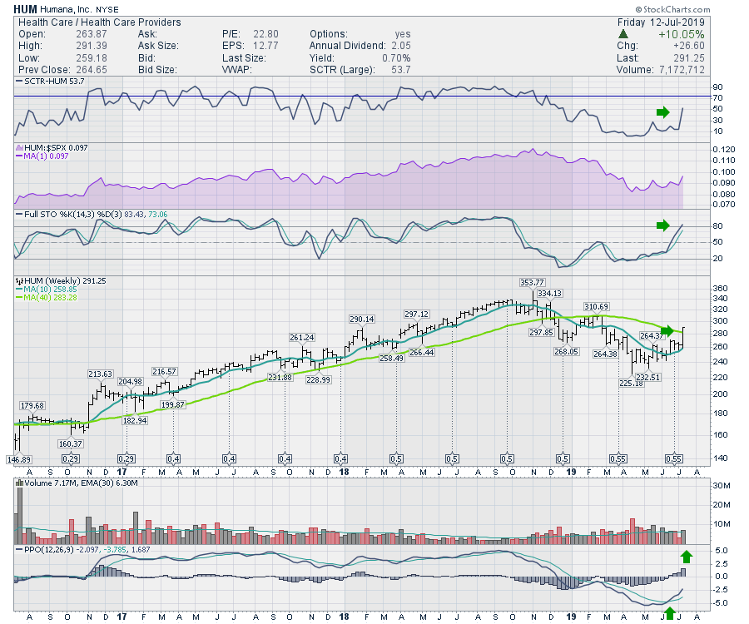Click the EPS value 12.77
Viewport: 749px width, 624px height.
pyautogui.click(x=265, y=46)
